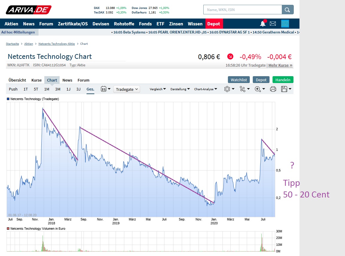Select the 3J timeframe
The width and height of the screenshot is (345, 256).
[78, 89]
